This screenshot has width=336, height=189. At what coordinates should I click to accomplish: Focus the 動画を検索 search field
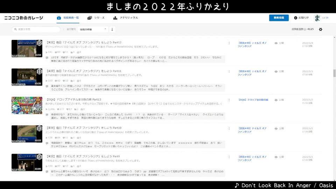click(36, 29)
